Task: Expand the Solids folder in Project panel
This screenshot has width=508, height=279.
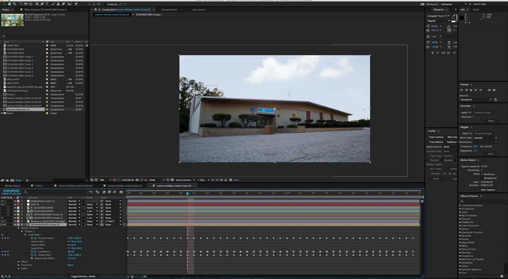Action: click(2, 113)
